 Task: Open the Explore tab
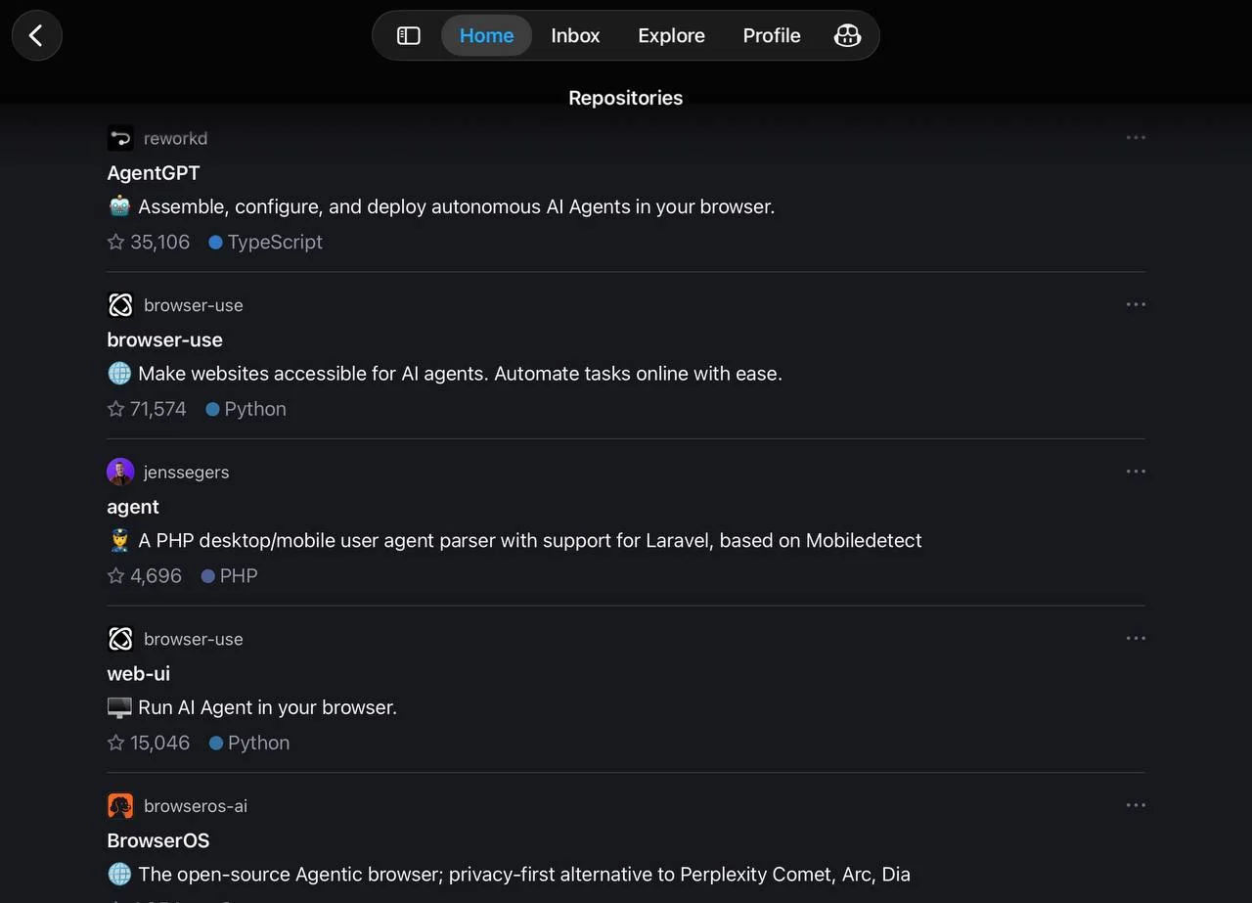point(671,35)
